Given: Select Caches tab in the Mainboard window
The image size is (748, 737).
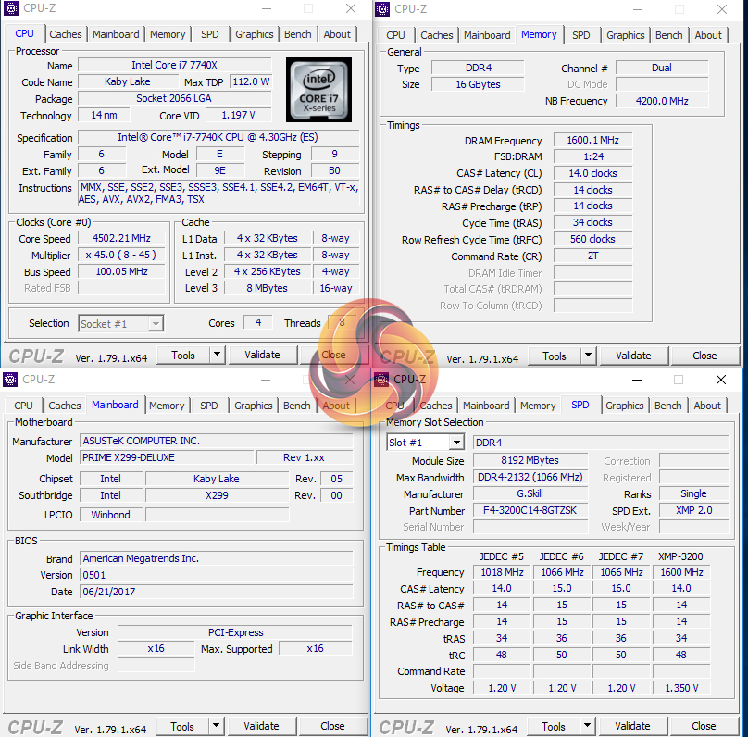Looking at the screenshot, I should pyautogui.click(x=65, y=406).
